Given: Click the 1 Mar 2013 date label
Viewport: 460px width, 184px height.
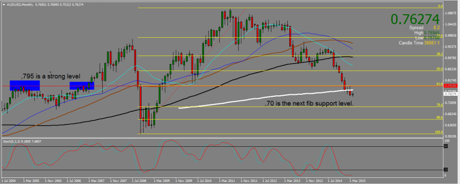Looking at the screenshot, I should pos(292,180).
